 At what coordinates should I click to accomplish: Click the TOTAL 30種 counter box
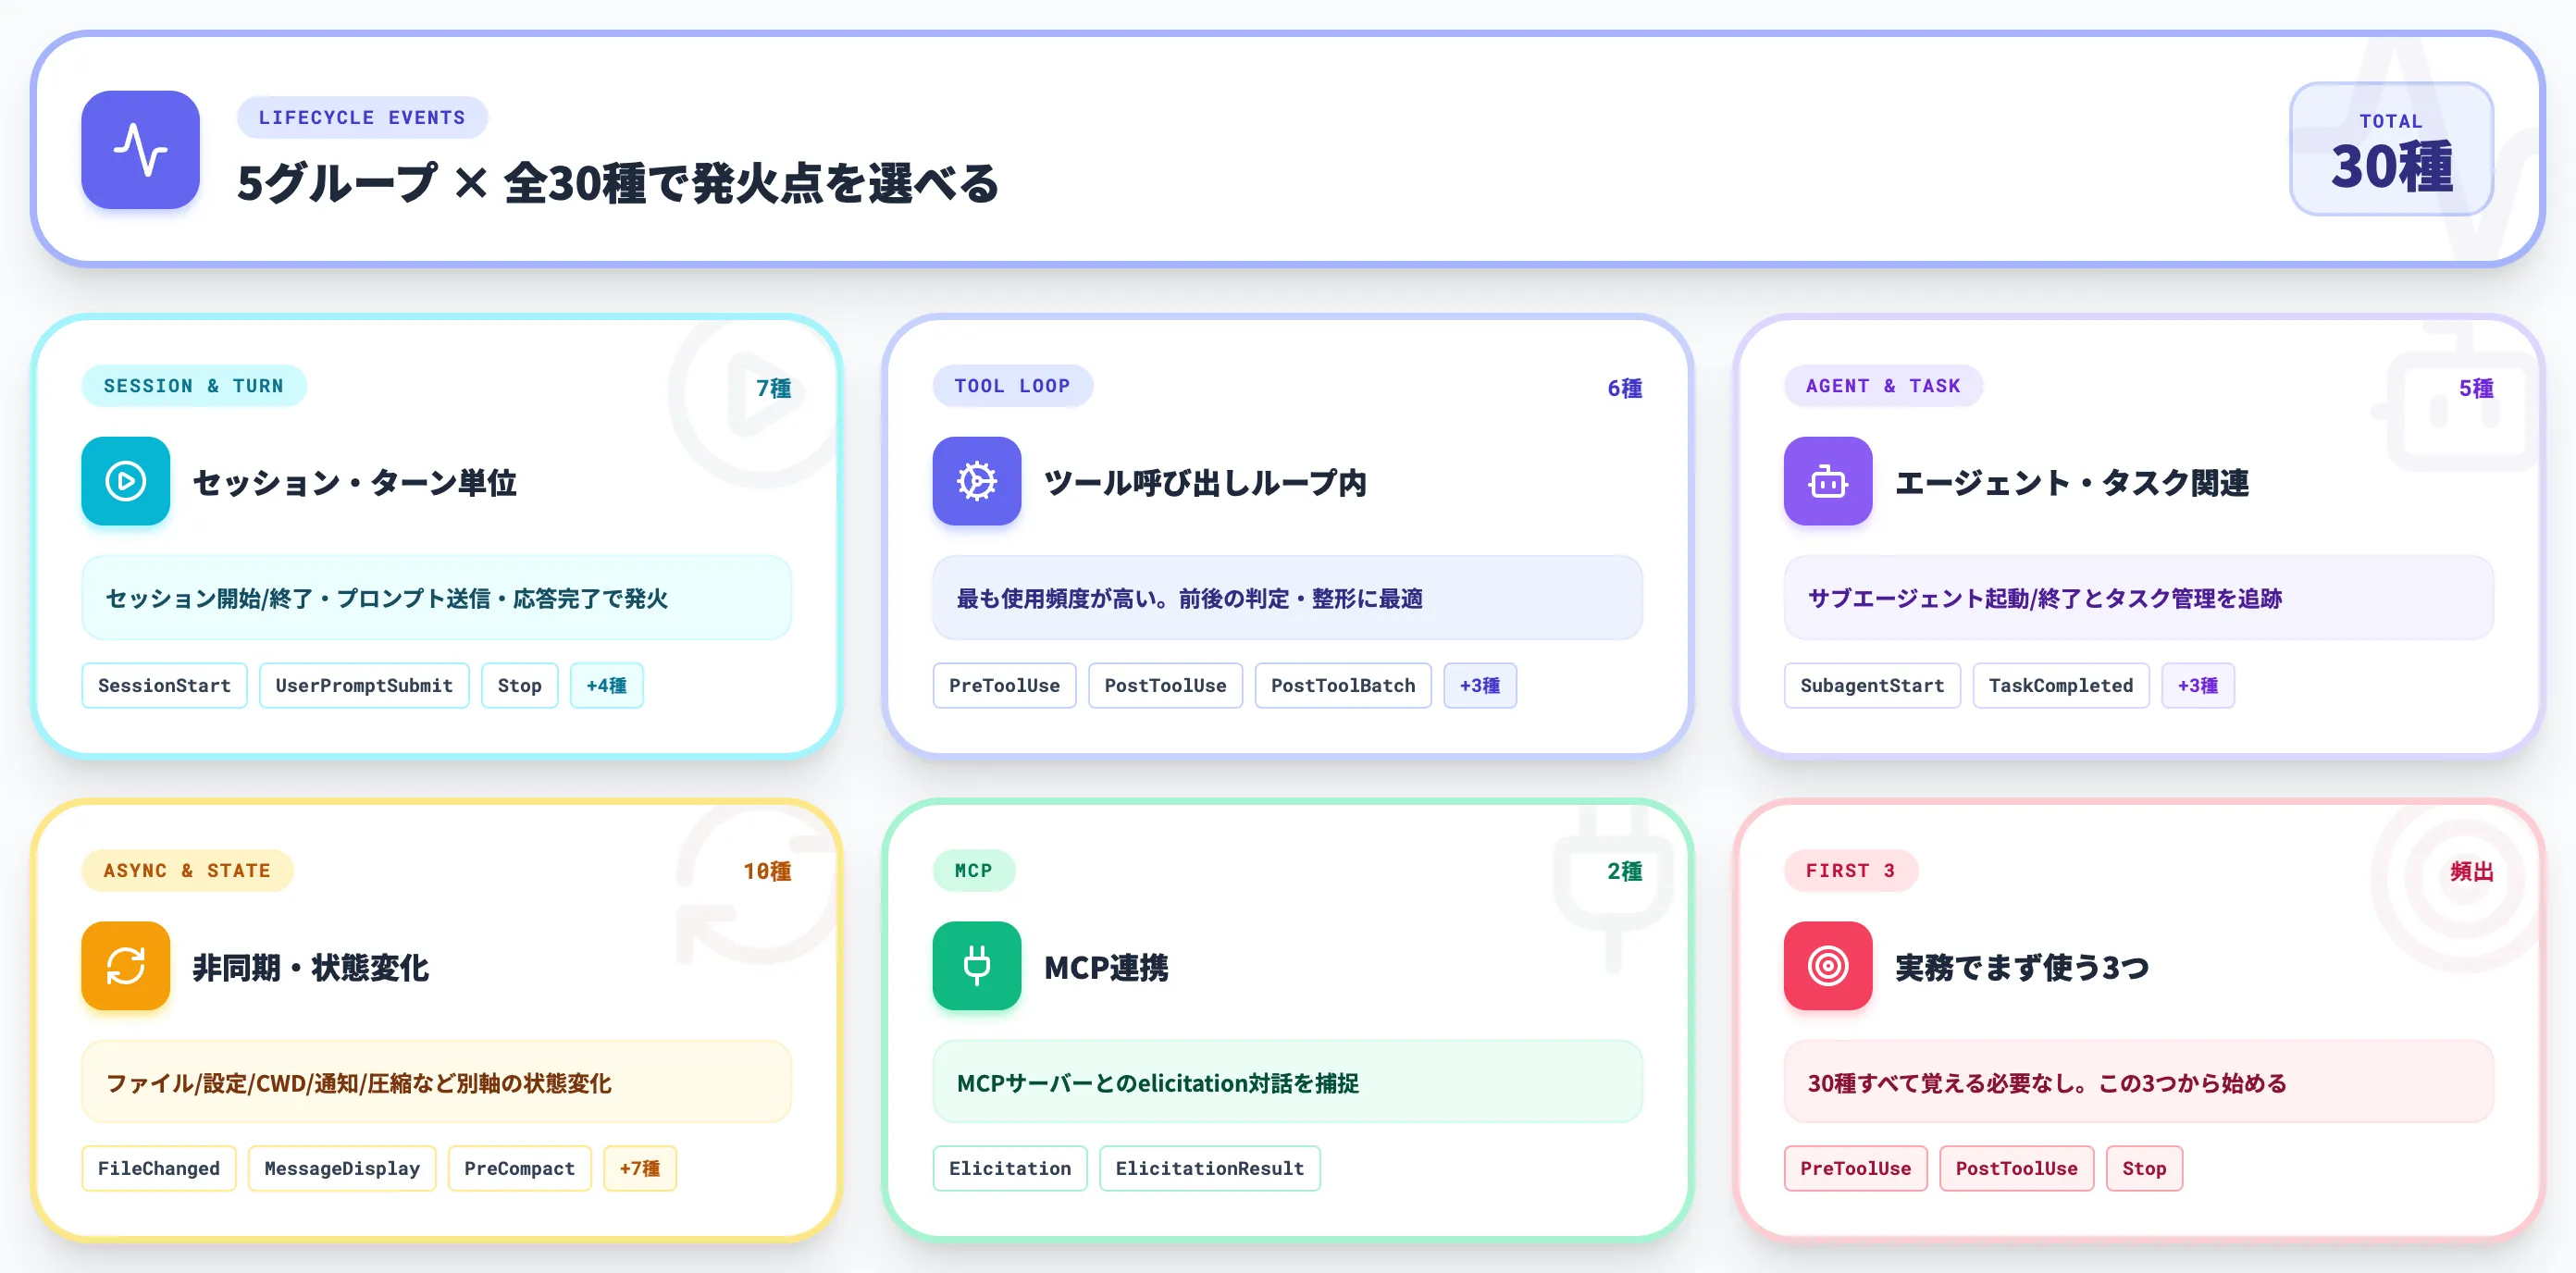(x=2391, y=149)
